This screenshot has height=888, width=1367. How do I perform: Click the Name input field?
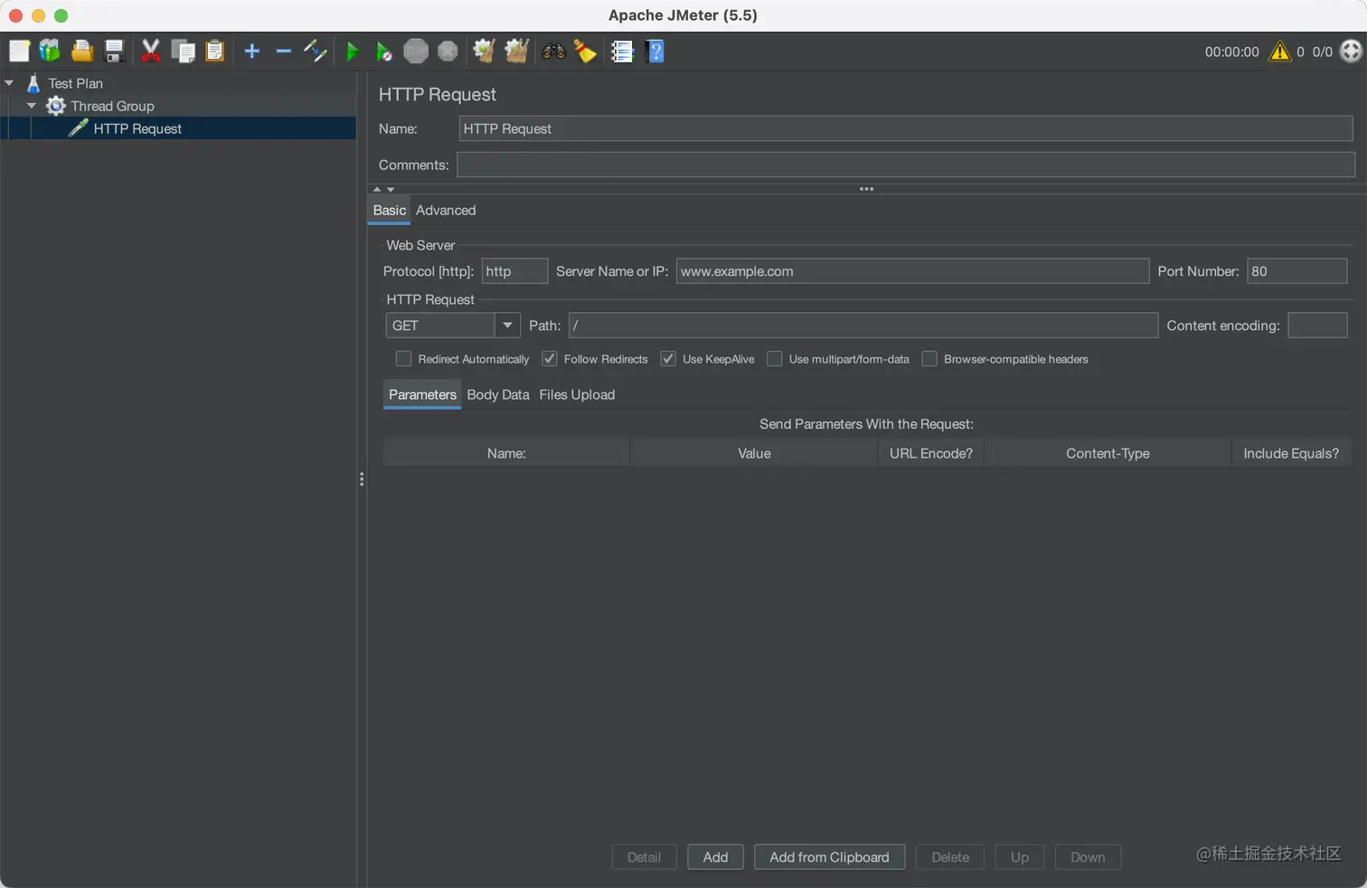tap(905, 128)
